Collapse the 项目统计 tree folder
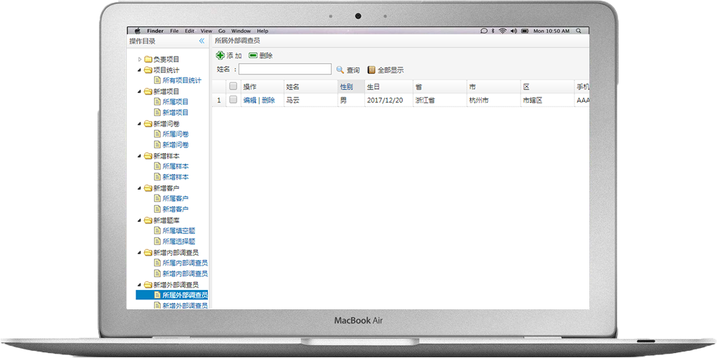This screenshot has height=358, width=717. point(139,70)
